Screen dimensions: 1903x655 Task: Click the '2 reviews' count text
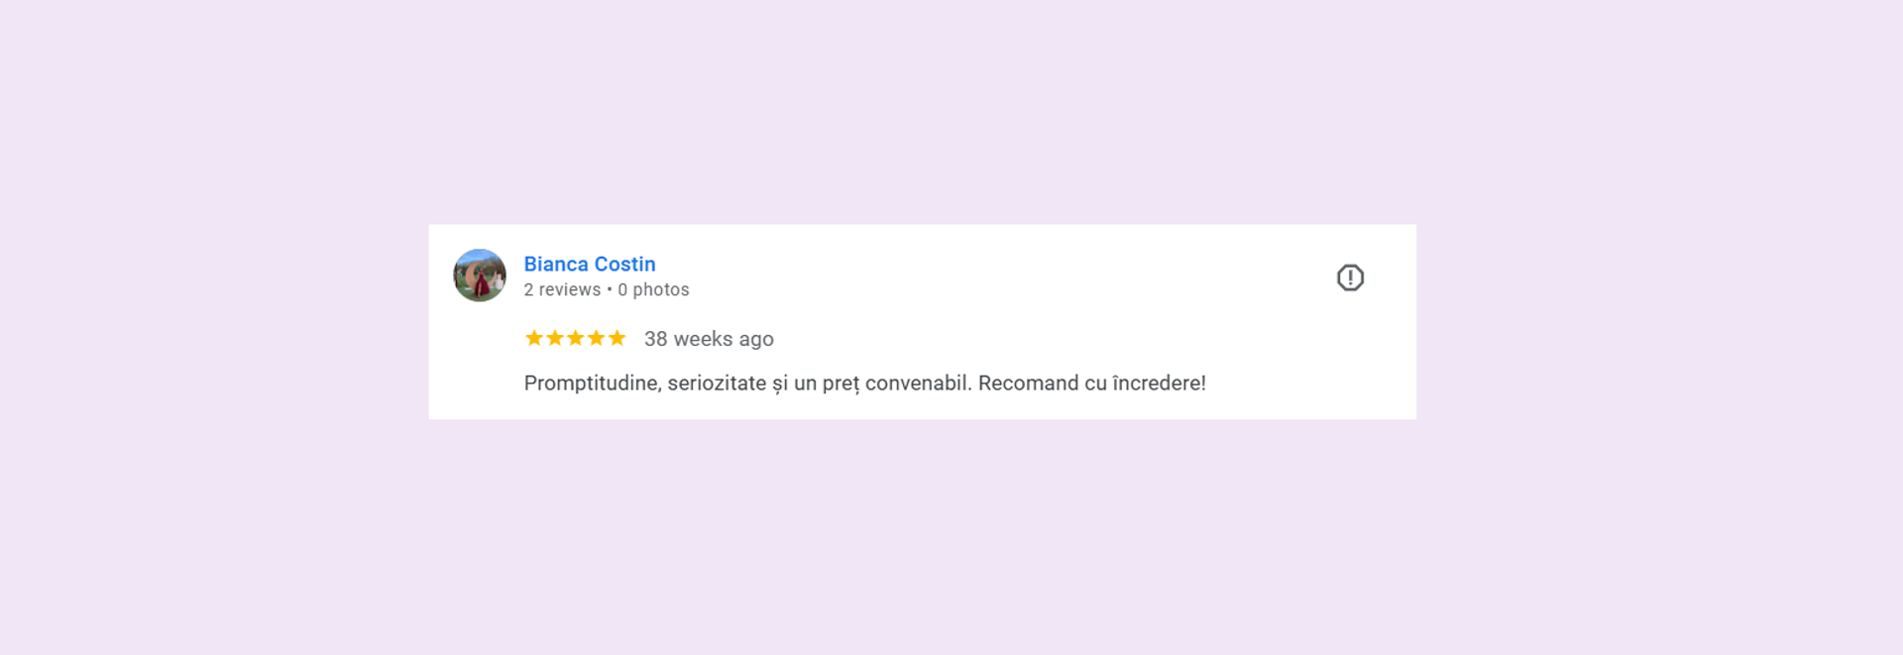(x=562, y=289)
